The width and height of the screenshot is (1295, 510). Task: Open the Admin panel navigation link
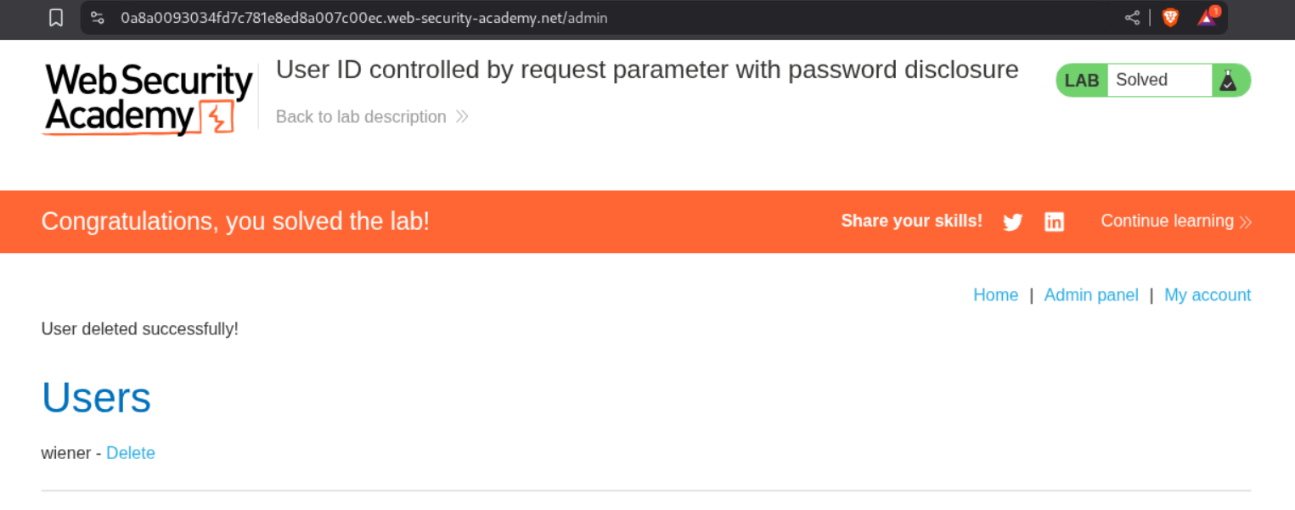1091,295
